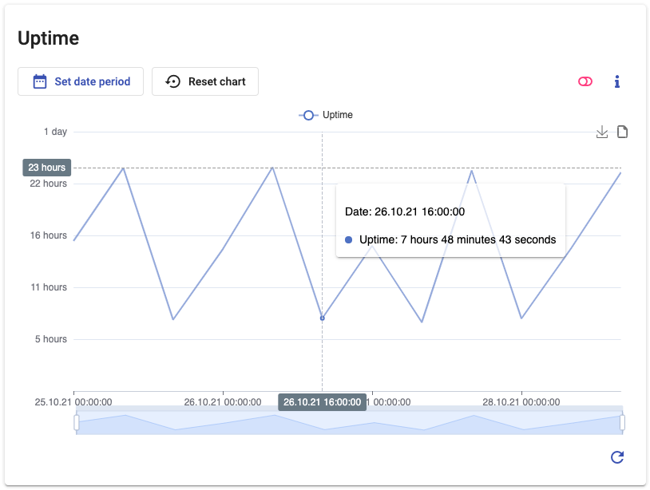Download the chart as an image
The width and height of the screenshot is (650, 490).
click(602, 132)
